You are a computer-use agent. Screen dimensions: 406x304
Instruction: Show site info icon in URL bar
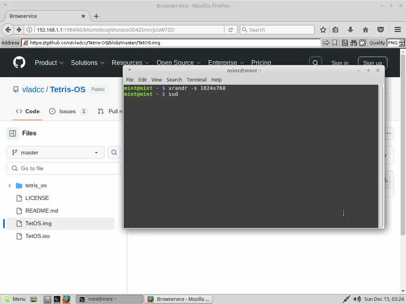click(29, 30)
